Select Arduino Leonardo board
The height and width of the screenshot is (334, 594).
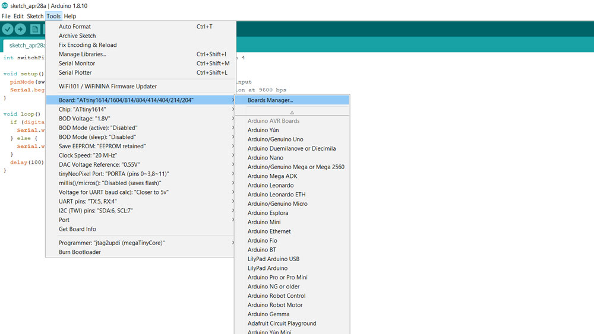tap(292, 185)
